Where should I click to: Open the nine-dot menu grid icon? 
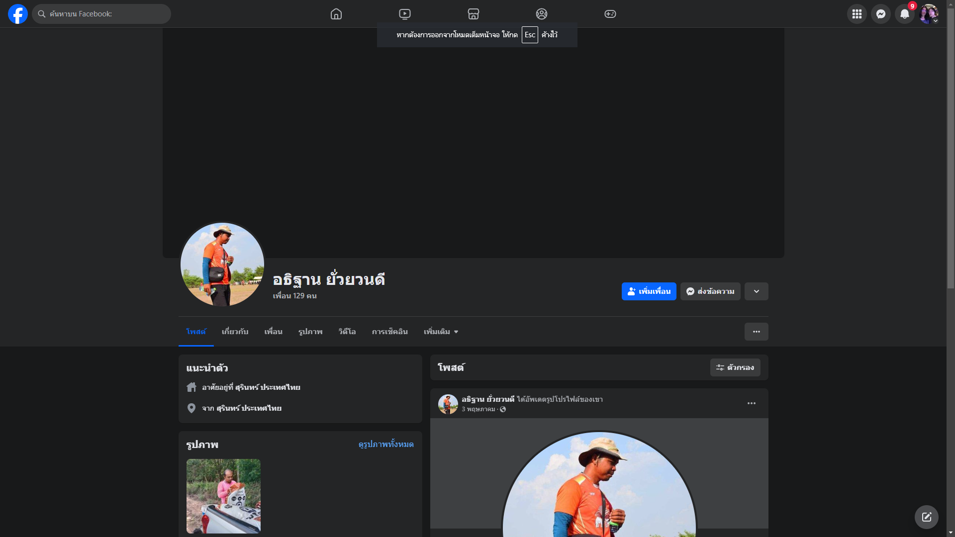[857, 14]
